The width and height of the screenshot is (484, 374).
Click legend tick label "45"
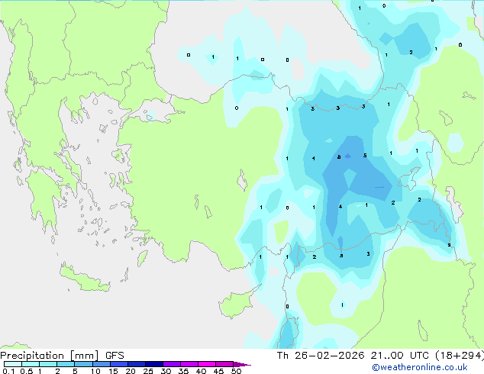(218, 371)
